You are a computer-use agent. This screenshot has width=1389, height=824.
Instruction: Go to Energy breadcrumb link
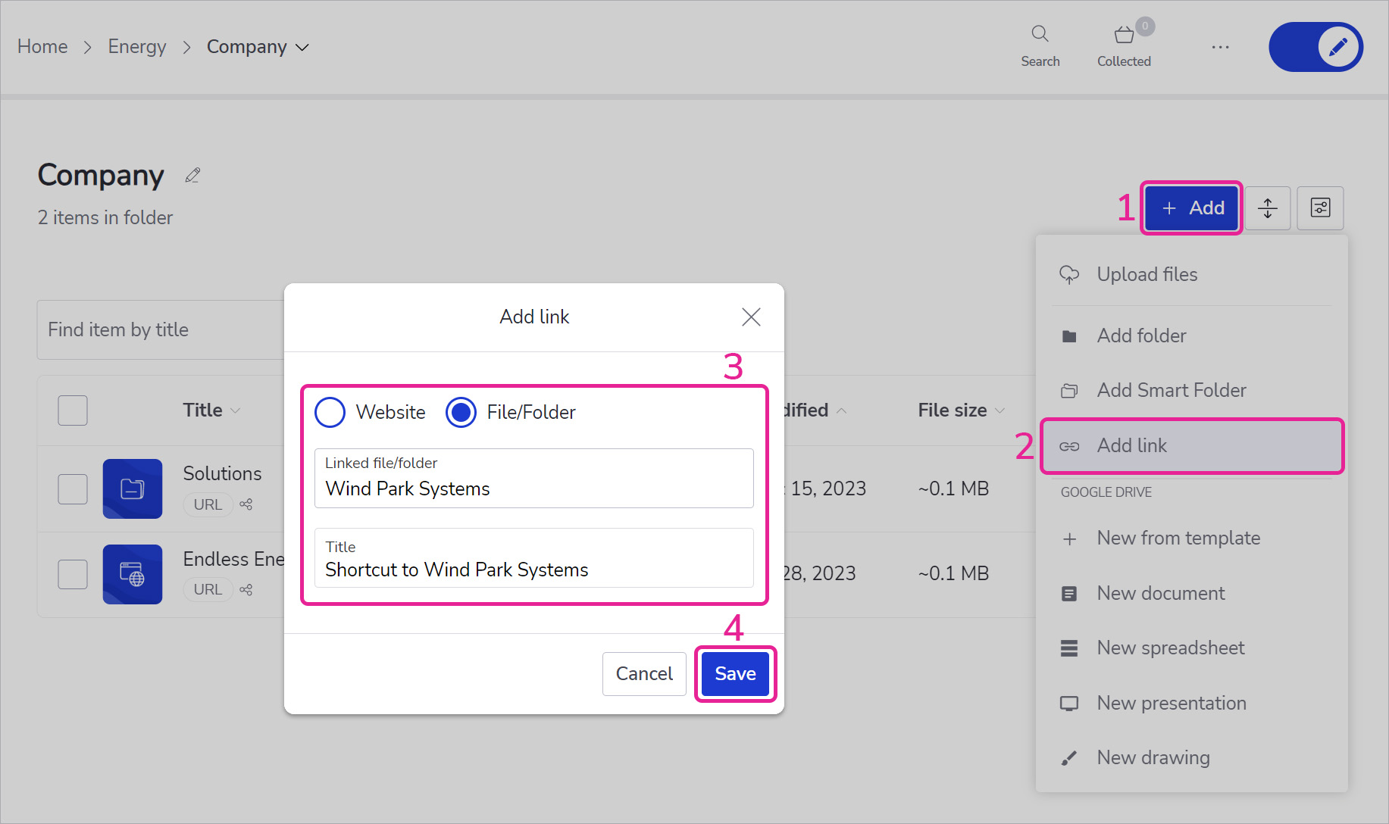pos(137,47)
